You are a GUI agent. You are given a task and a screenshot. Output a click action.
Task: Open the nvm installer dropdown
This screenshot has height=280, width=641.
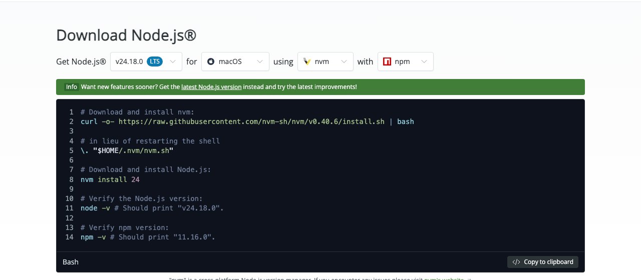coord(326,61)
